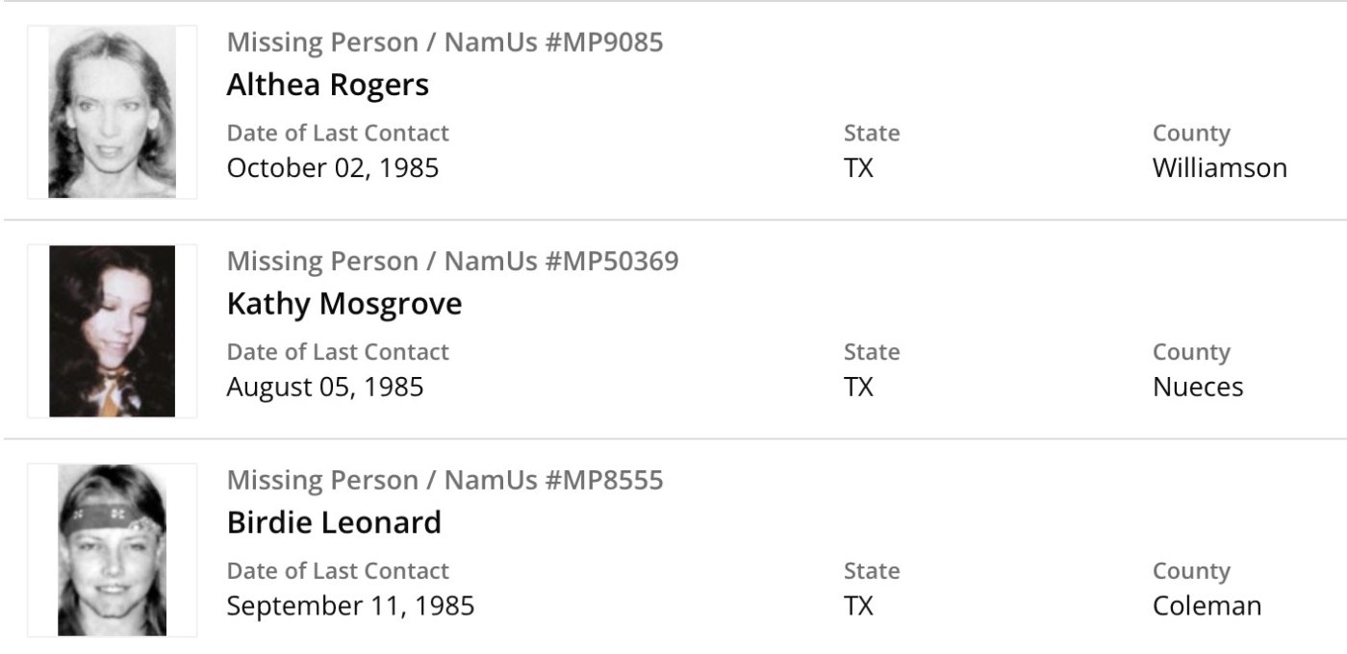The width and height of the screenshot is (1347, 654).
Task: Click the October 02, 1985 date
Action: [x=333, y=168]
